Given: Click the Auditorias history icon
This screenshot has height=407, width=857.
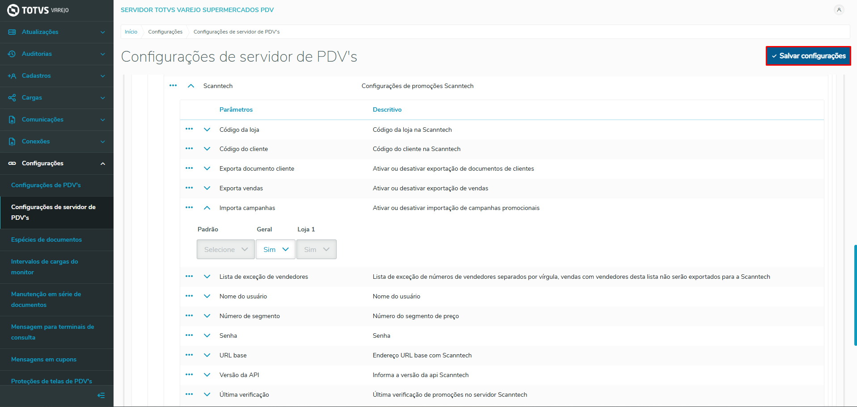Looking at the screenshot, I should [x=12, y=54].
